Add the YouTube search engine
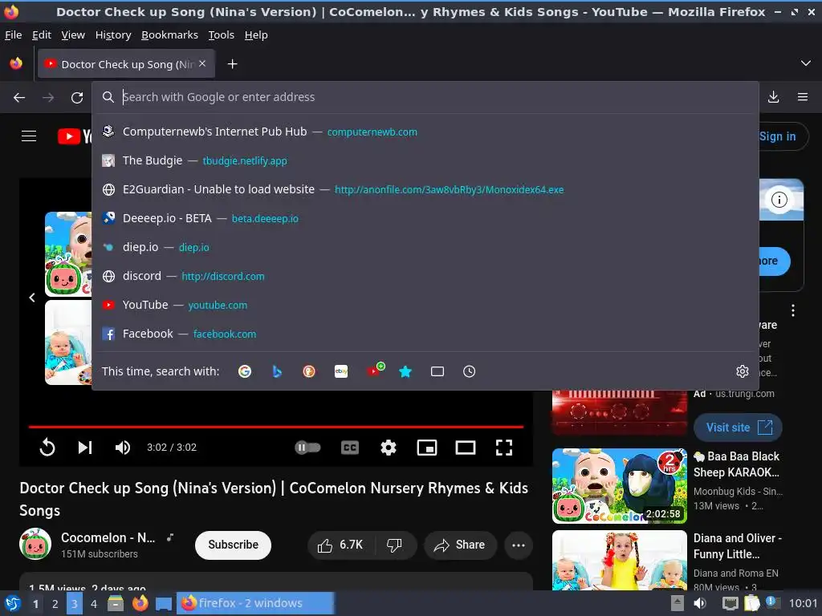 376,370
